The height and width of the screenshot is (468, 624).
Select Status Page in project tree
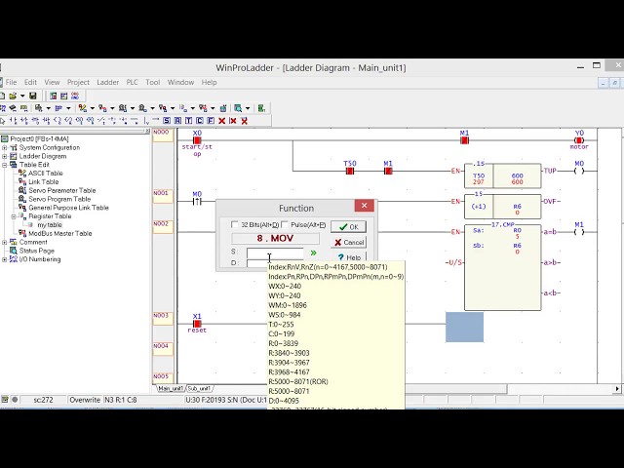point(37,251)
